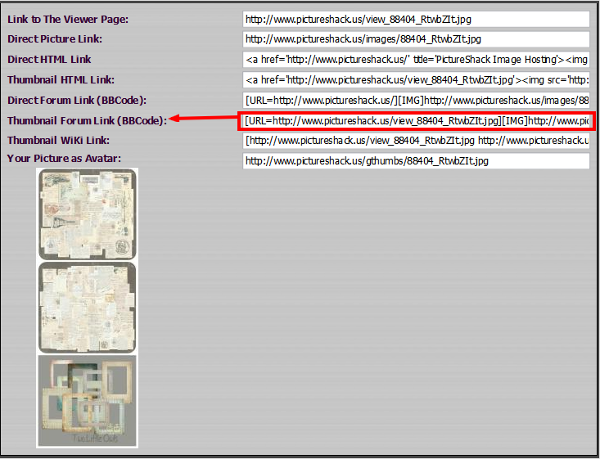Click the 'Thumbnail Forum Link (BBCode):' label

pos(87,120)
